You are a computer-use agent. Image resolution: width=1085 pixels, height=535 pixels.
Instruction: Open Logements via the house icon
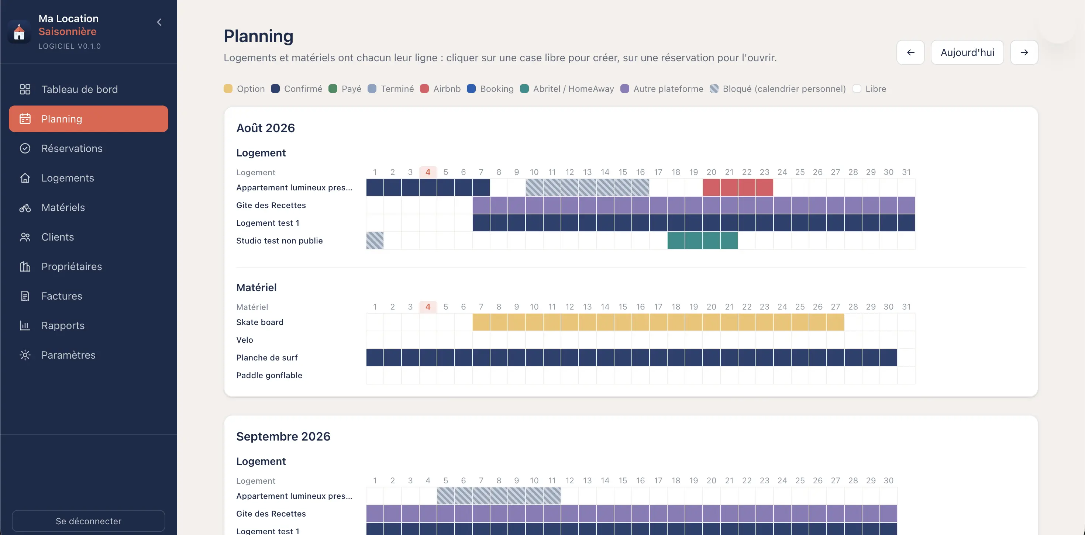(x=25, y=178)
